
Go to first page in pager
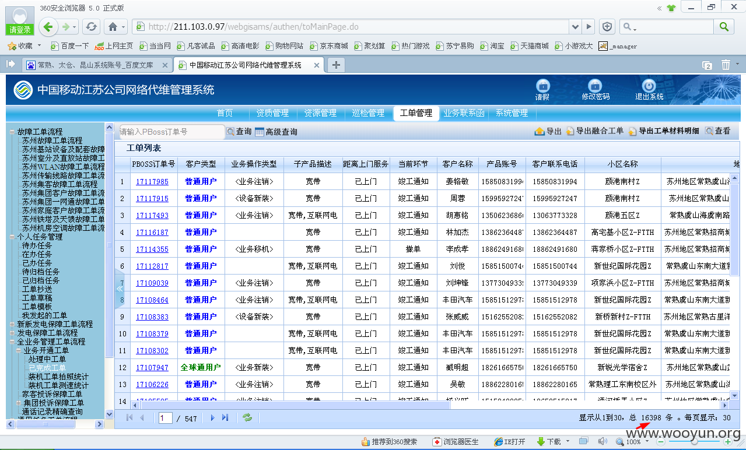pyautogui.click(x=129, y=418)
